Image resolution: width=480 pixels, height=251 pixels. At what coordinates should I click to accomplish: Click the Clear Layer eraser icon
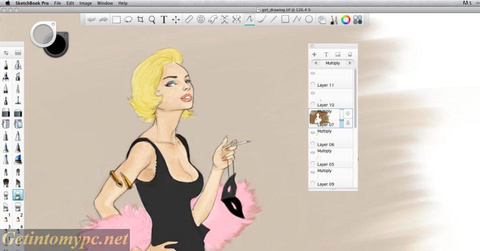(x=350, y=54)
